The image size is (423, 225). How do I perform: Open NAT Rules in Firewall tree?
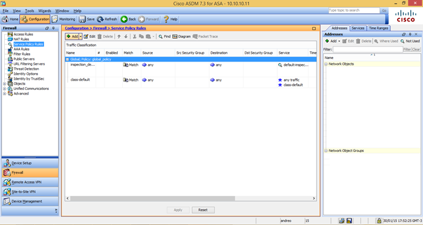pyautogui.click(x=21, y=39)
